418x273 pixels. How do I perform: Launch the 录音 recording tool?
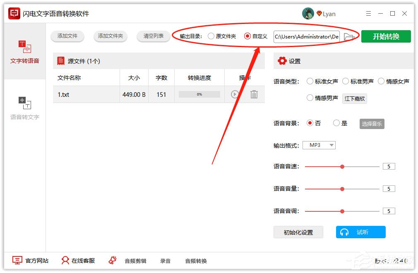(165, 261)
